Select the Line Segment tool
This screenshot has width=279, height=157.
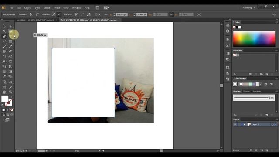[4, 41]
